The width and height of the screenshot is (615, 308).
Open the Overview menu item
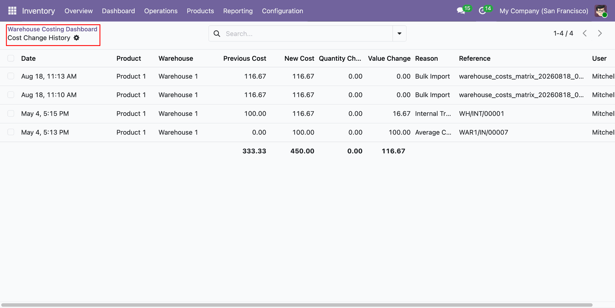click(78, 11)
